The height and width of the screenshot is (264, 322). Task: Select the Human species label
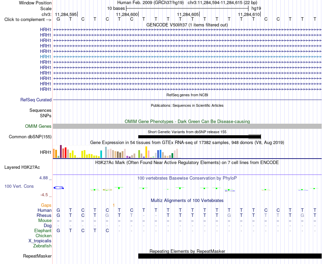coord(44,210)
